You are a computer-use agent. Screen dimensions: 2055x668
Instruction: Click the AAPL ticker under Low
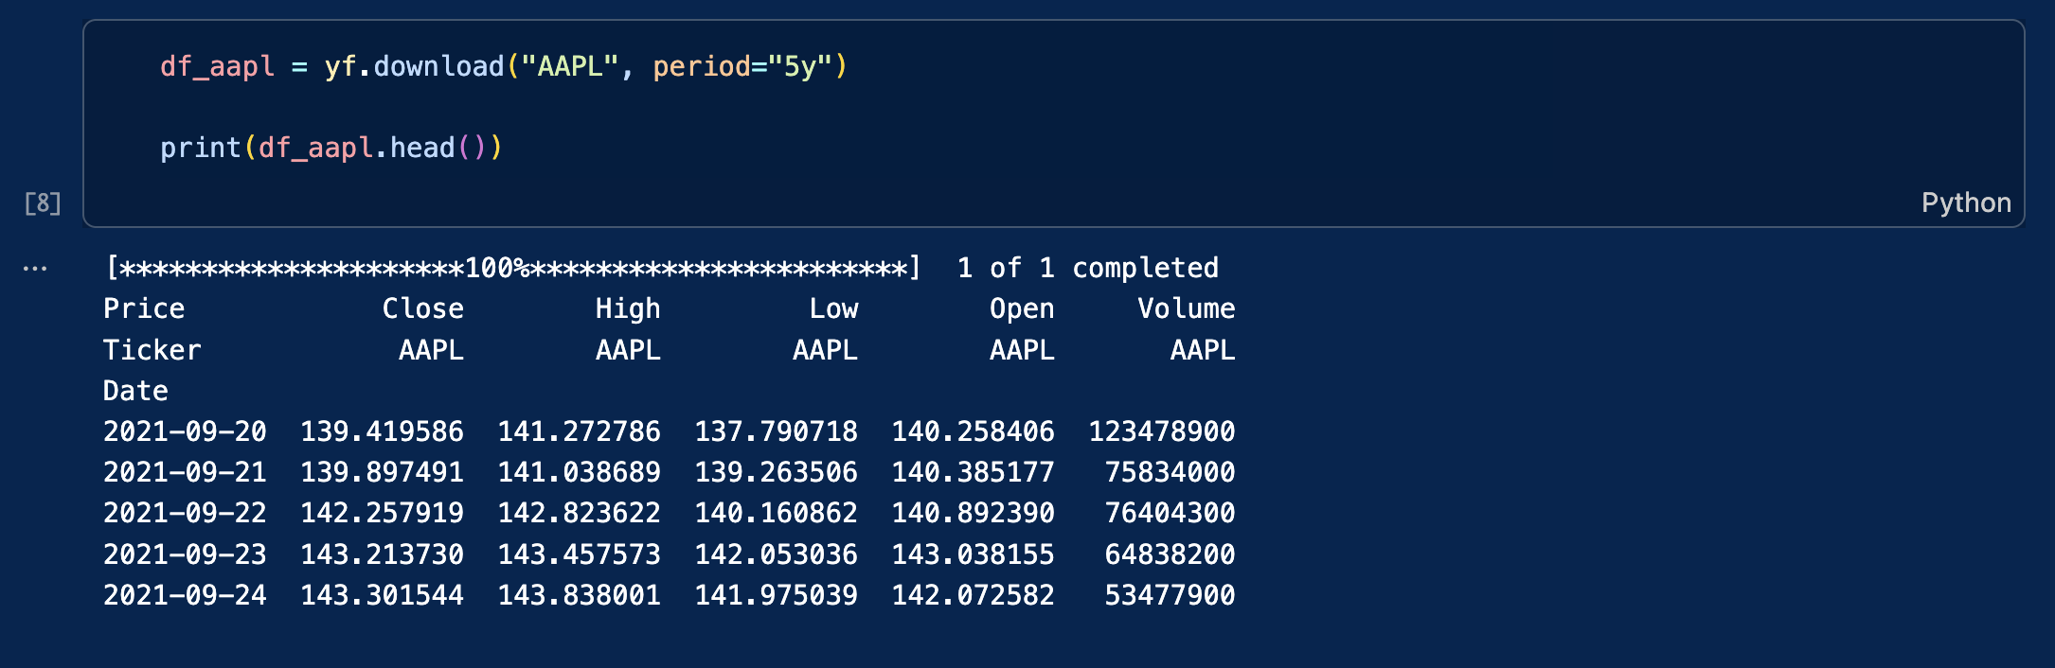pyautogui.click(x=825, y=350)
